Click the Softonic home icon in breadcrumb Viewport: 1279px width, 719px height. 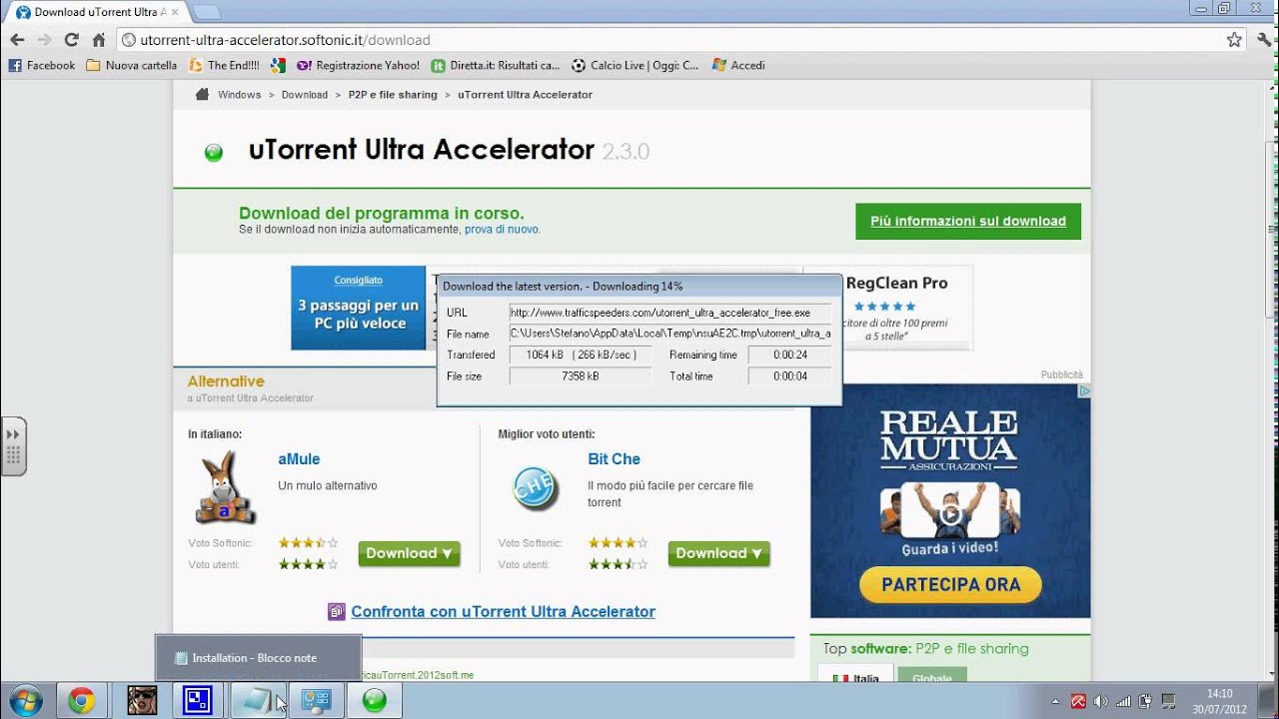(x=202, y=94)
